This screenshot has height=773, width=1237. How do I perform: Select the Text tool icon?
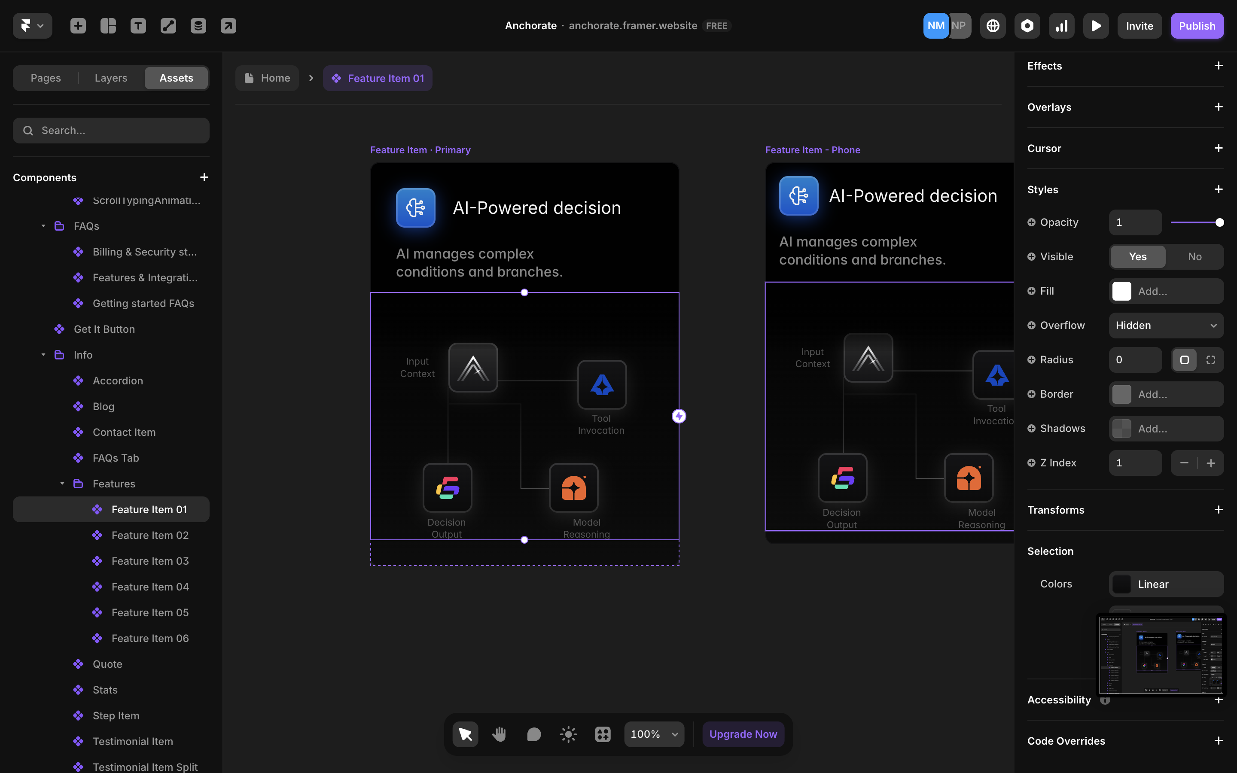138,26
